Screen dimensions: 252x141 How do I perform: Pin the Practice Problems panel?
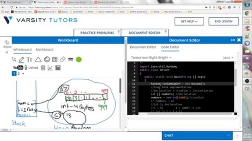pos(119,31)
